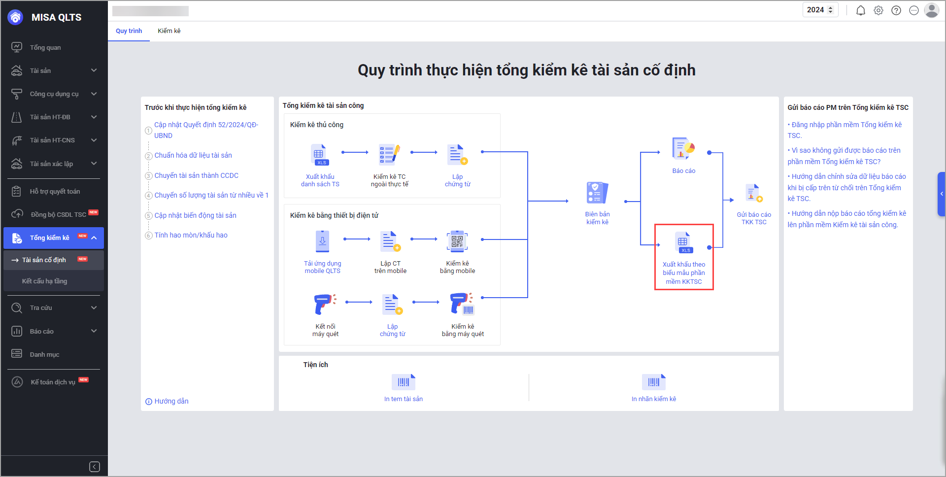Open the notifications bell
The image size is (946, 477).
860,10
